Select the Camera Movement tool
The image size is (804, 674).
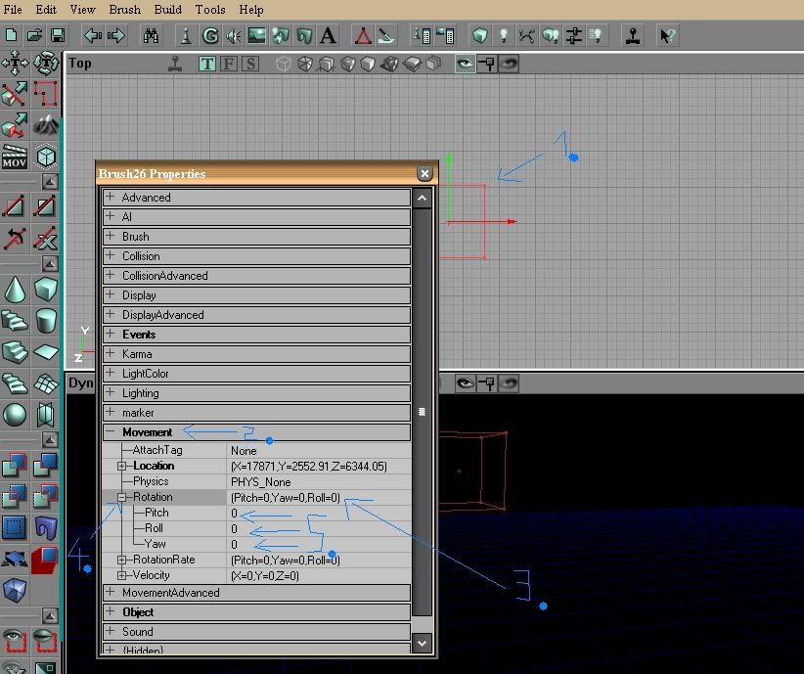(x=15, y=63)
